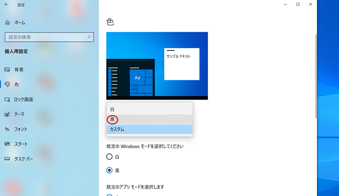Click the color preview thumbnail image
The height and width of the screenshot is (196, 339).
(x=157, y=66)
